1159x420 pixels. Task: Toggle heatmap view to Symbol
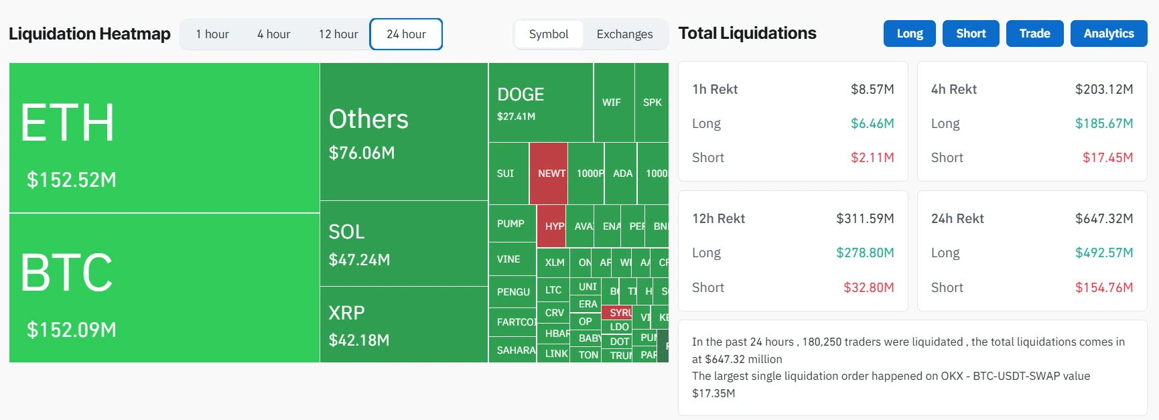click(549, 34)
